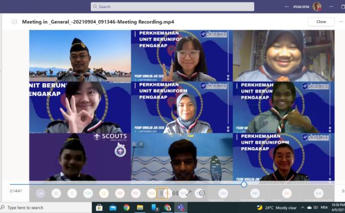Open video settings gear in player
The width and height of the screenshot is (345, 213).
201,193
